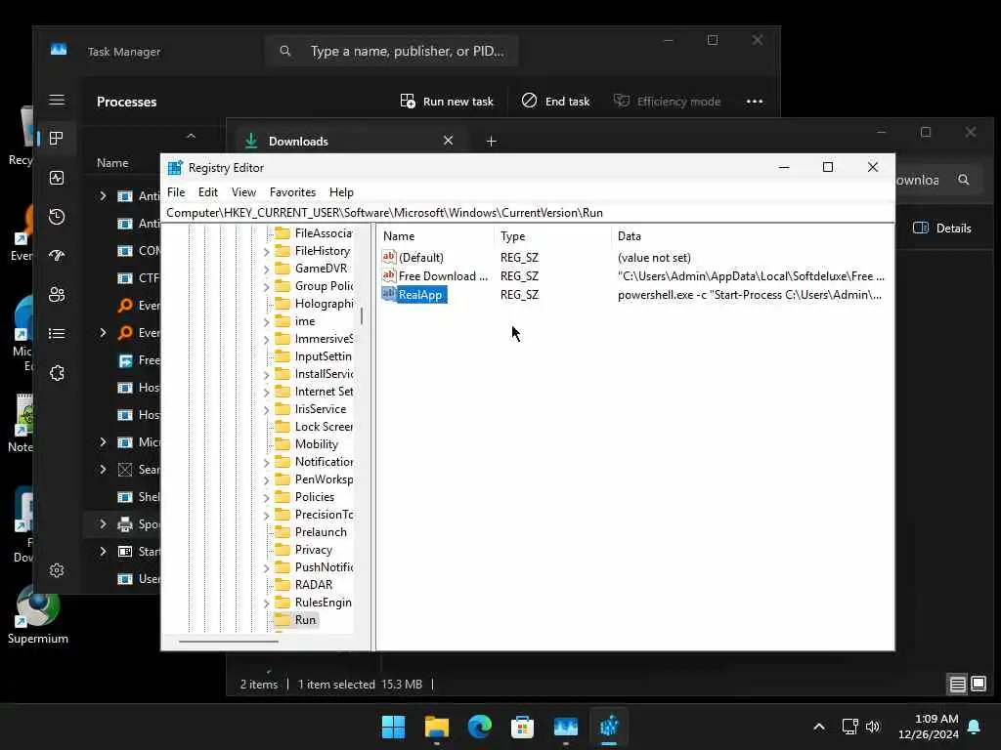Select the RADAR registry key
The image size is (1001, 750).
tap(314, 585)
